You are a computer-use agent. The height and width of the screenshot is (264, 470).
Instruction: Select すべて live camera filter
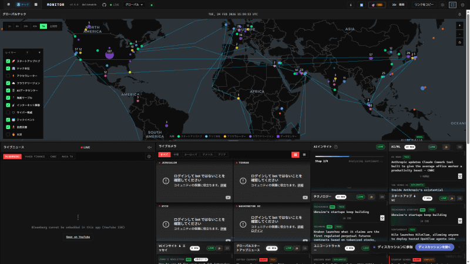click(164, 154)
